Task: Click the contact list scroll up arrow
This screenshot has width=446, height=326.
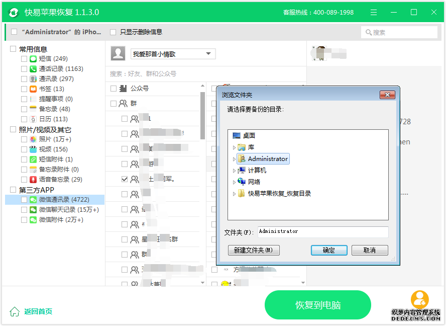Action: coord(202,86)
